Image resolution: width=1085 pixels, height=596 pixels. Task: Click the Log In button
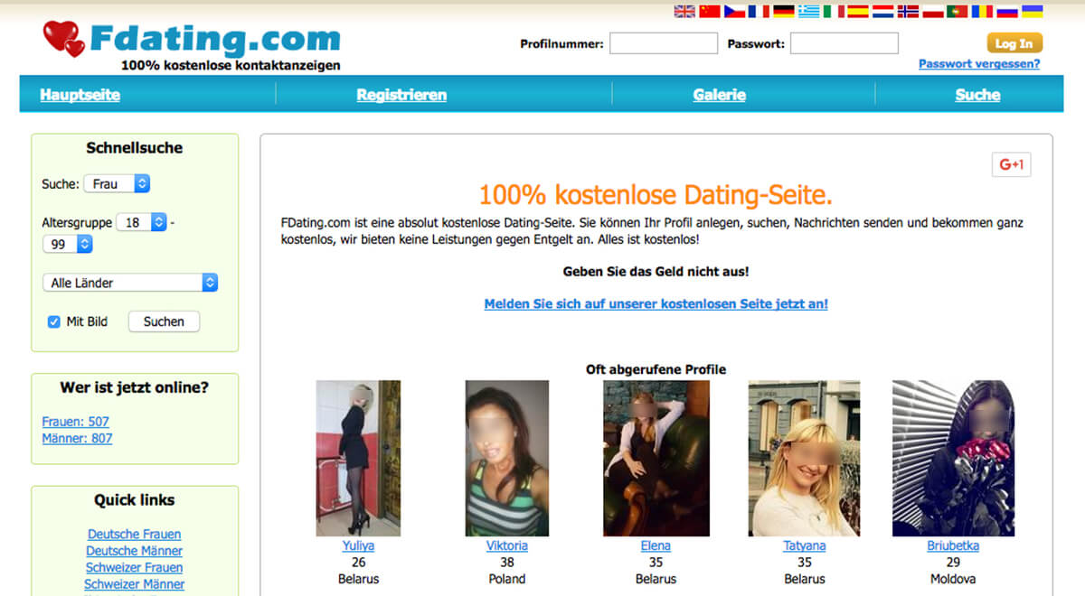pyautogui.click(x=1014, y=43)
